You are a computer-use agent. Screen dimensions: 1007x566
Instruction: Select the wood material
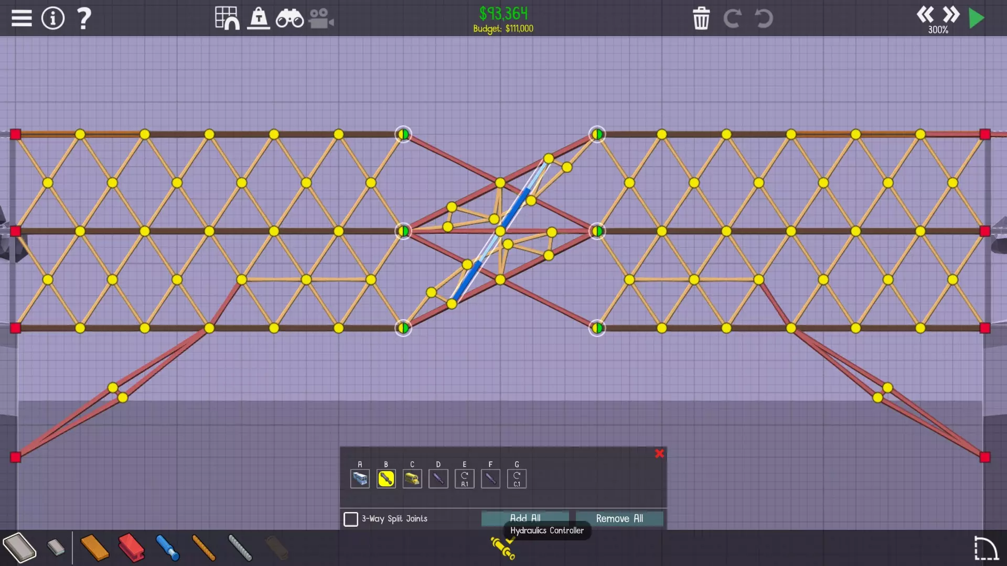coord(95,548)
